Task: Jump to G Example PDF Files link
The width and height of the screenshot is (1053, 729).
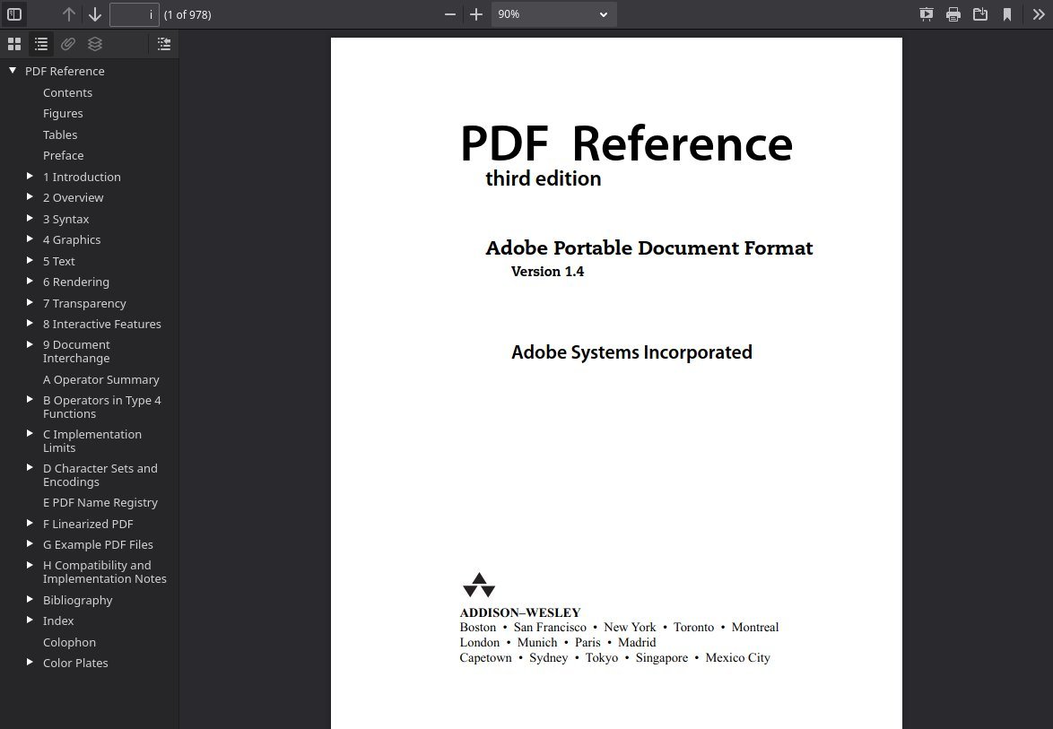Action: (x=98, y=545)
